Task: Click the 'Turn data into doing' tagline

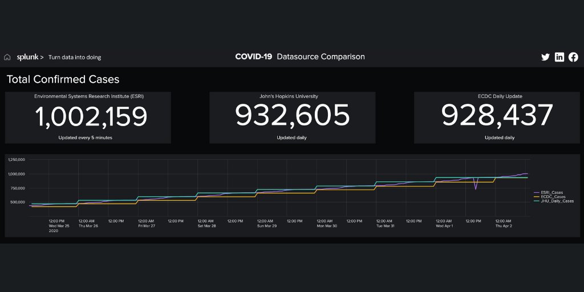Action: point(75,58)
